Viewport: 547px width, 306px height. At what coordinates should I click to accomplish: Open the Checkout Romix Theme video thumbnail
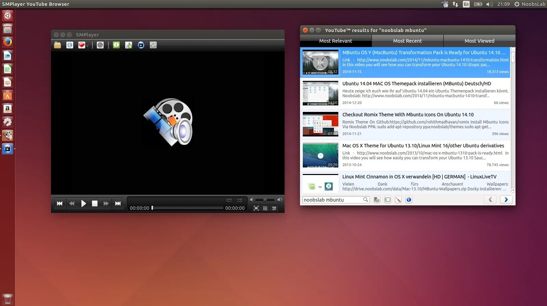[x=321, y=124]
